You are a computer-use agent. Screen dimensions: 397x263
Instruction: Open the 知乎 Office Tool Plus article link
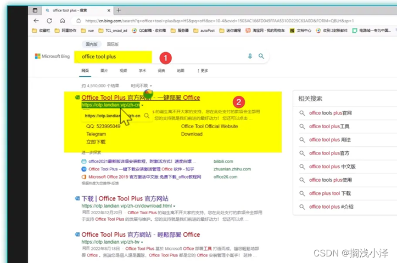[141, 169]
